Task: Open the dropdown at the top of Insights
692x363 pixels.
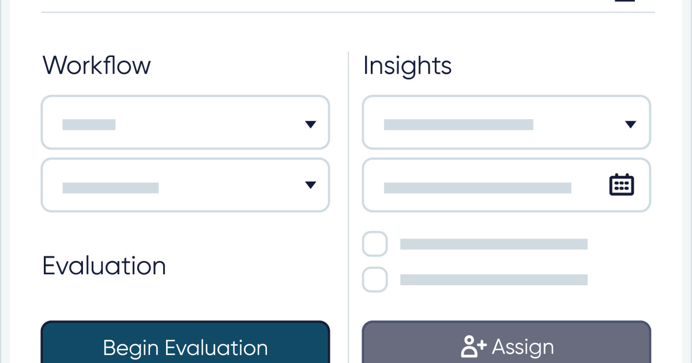Action: (x=506, y=122)
